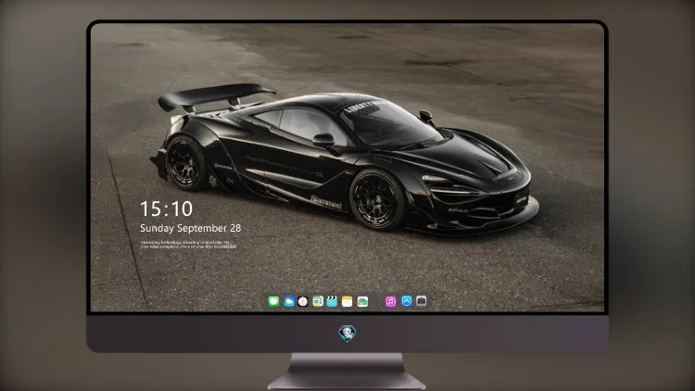
Task: Open the green Messages app in dock
Action: click(274, 301)
